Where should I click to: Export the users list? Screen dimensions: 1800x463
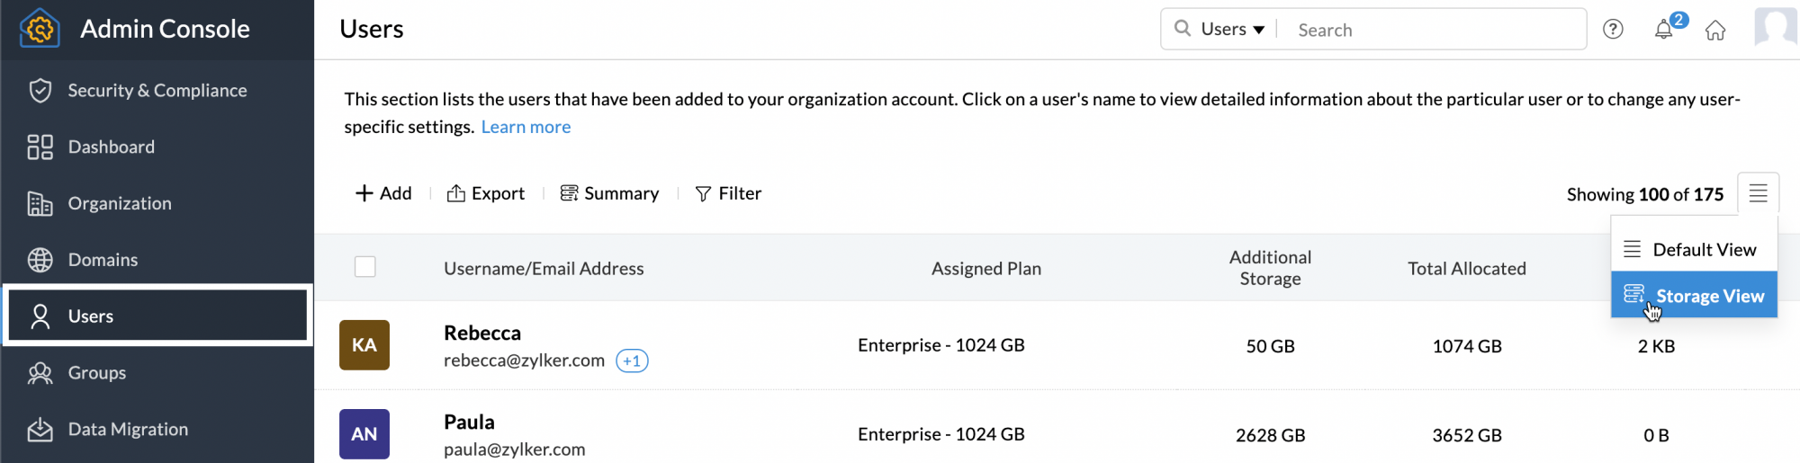[486, 193]
